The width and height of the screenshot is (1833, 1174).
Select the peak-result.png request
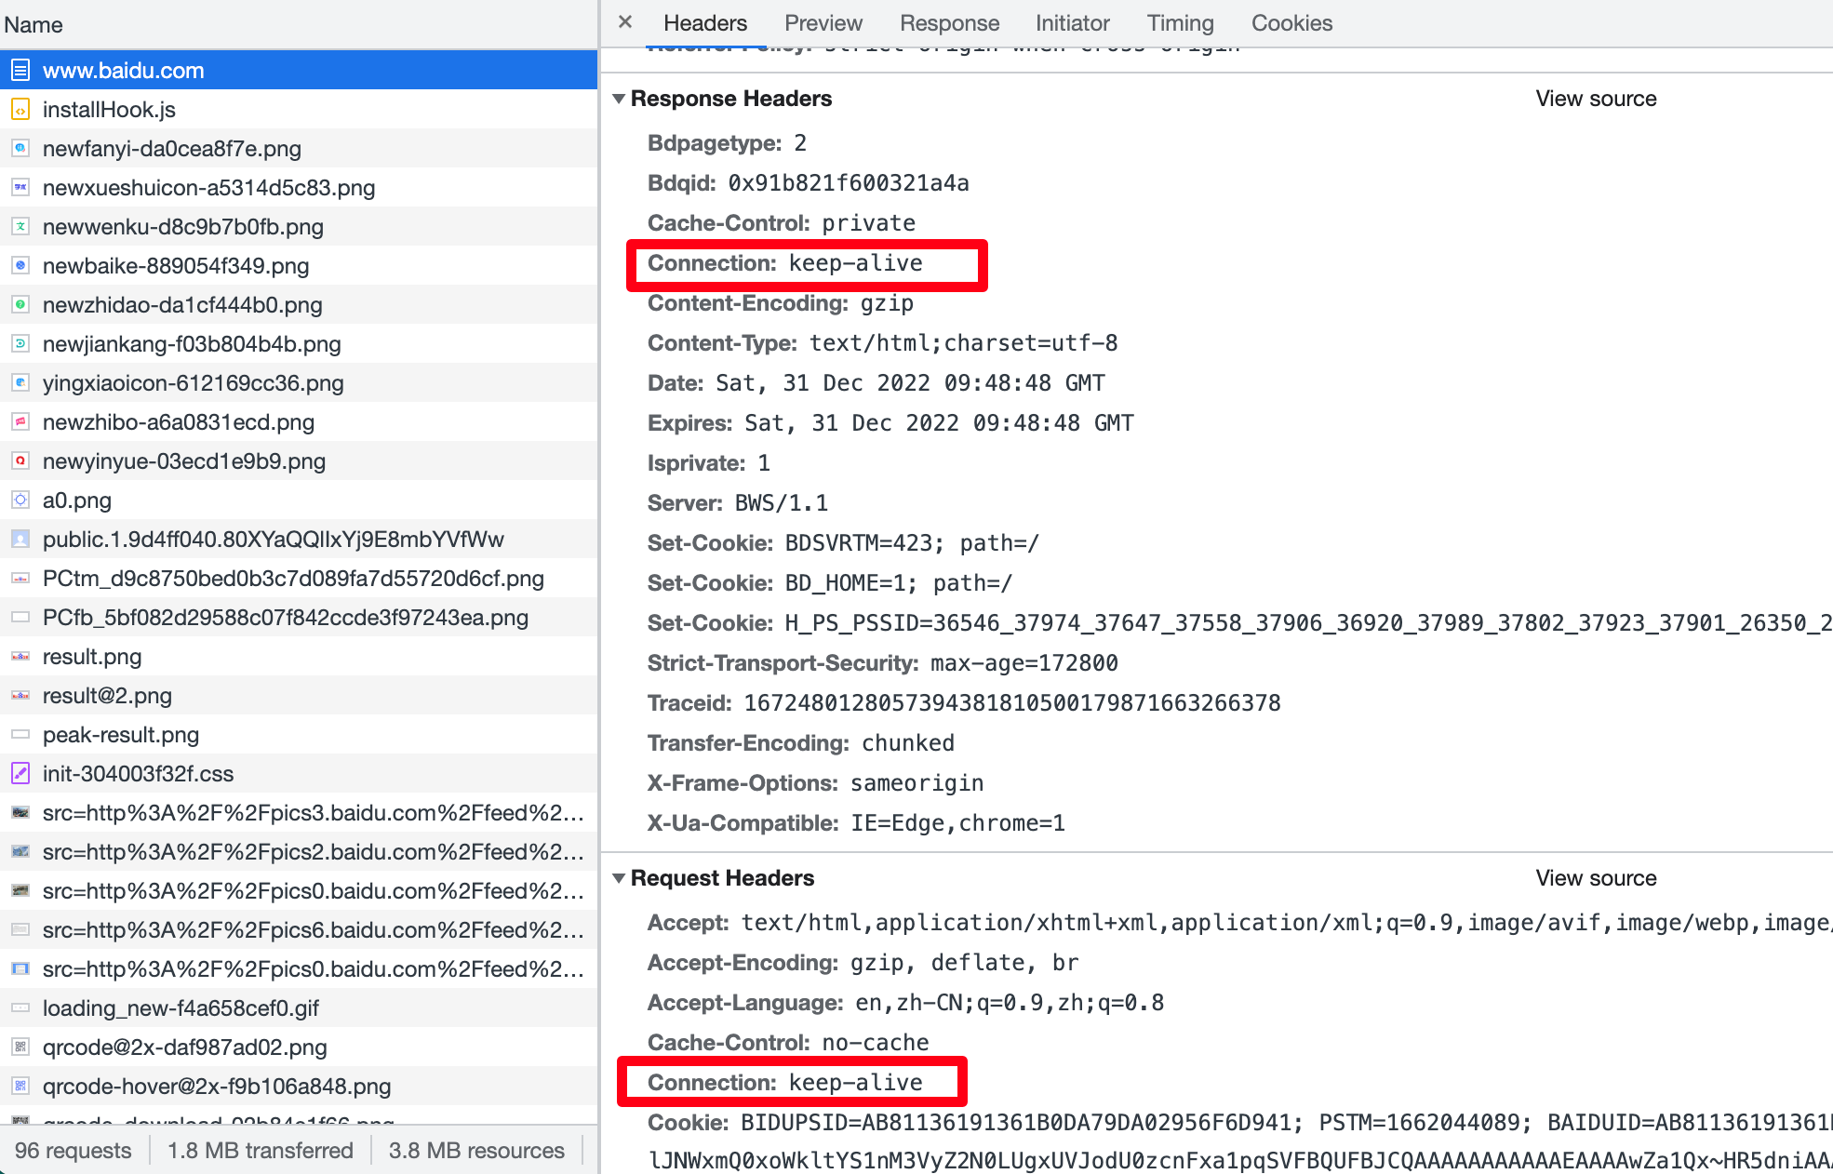tap(299, 735)
